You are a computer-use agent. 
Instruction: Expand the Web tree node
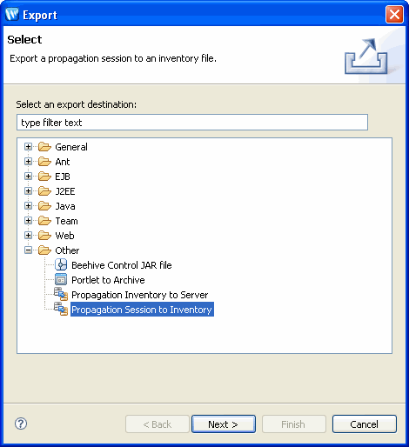[x=28, y=236]
